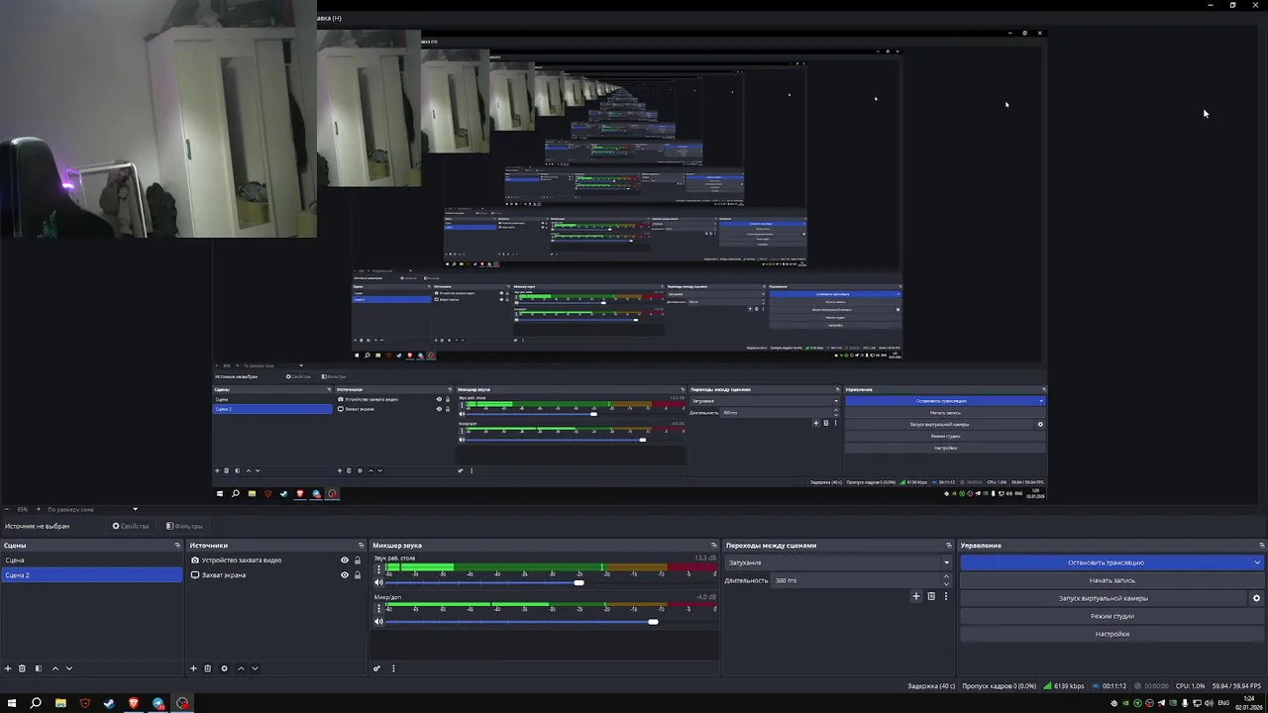Click Запуск виртуальной камеры button

(x=1104, y=598)
